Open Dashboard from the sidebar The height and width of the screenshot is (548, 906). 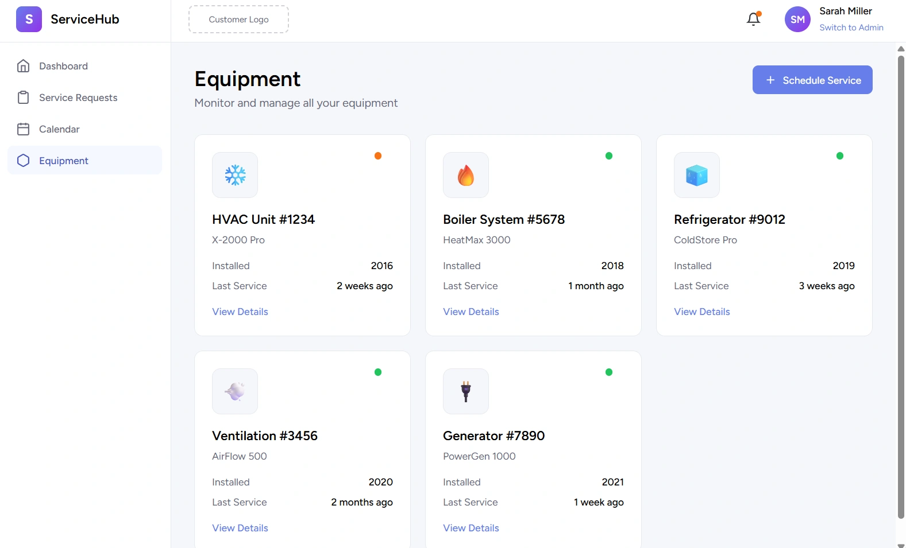click(x=63, y=66)
